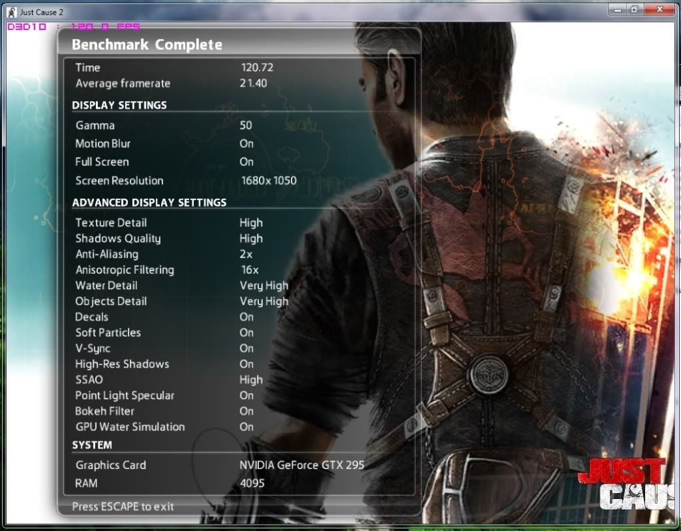
Task: Click 'Very High' beside Water Detail
Action: (264, 286)
